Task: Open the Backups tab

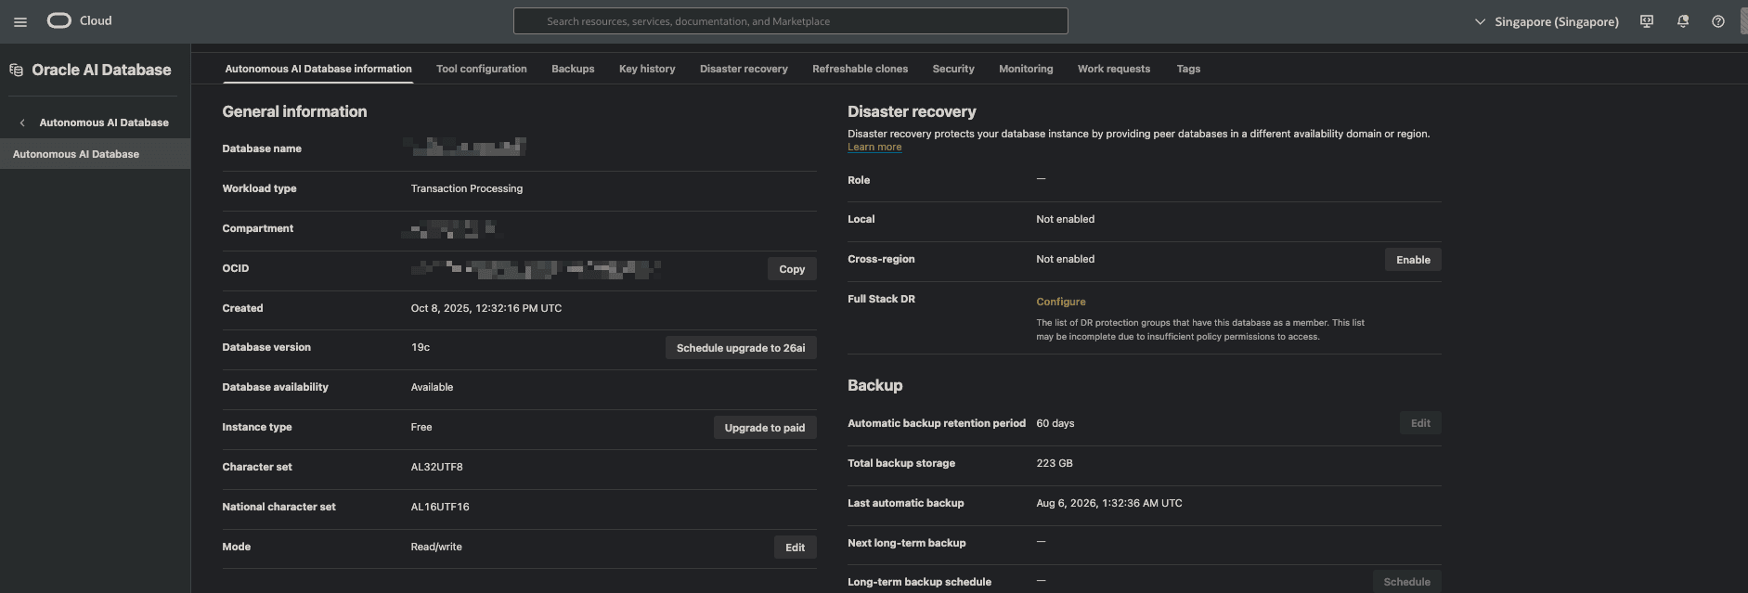Action: (x=573, y=69)
